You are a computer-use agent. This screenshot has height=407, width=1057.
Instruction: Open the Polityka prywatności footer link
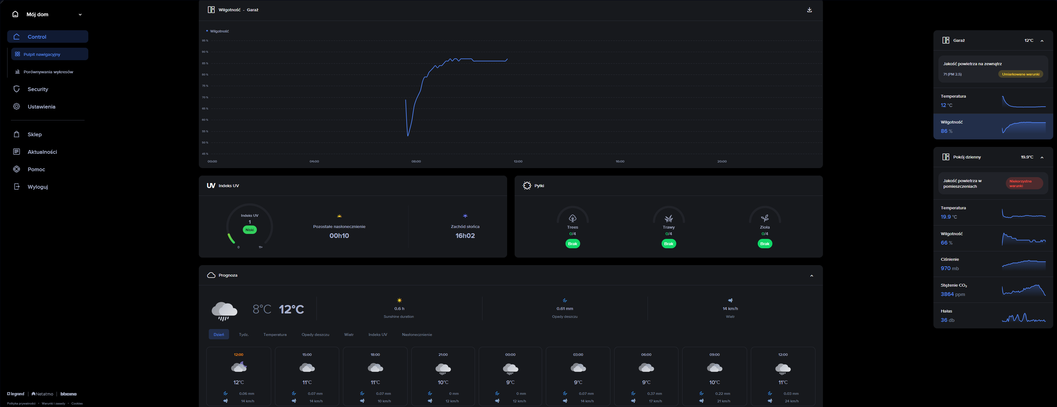pyautogui.click(x=21, y=403)
